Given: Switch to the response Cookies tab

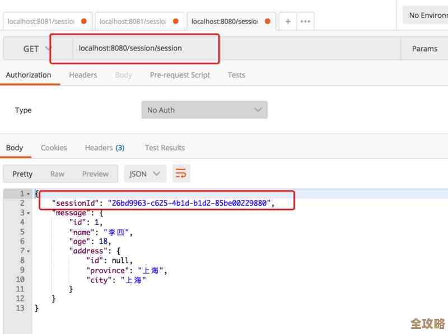Looking at the screenshot, I should click(54, 148).
